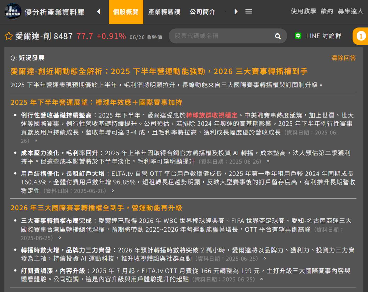This screenshot has width=368, height=292.
Task: Click the bullet 例行性營收基礎持續墊高
Action: pyautogui.click(x=56, y=115)
